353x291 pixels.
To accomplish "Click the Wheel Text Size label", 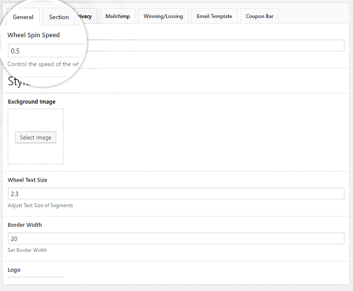I will click(x=27, y=180).
